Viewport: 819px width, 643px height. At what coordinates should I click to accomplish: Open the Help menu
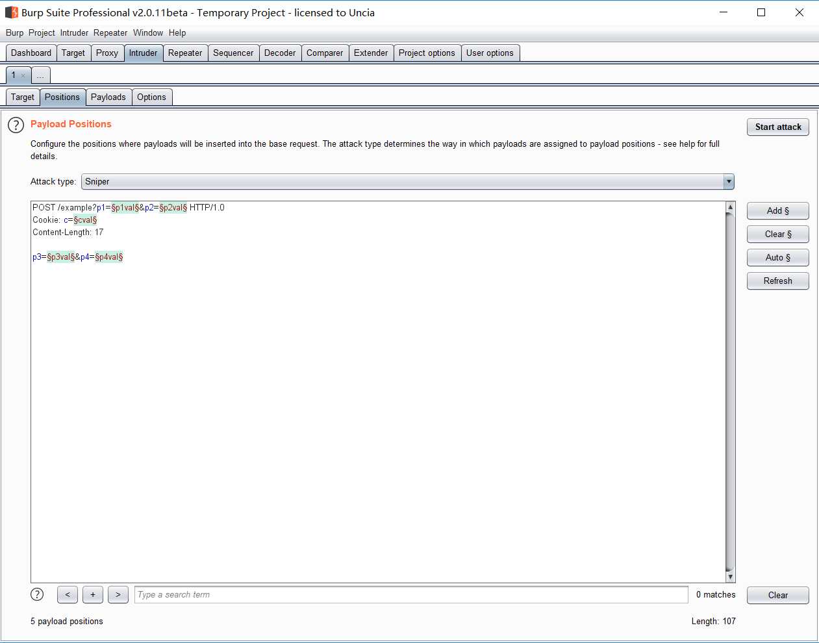coord(177,33)
